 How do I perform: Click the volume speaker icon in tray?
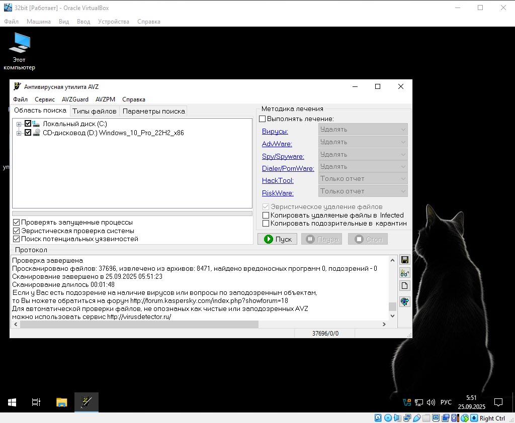431,402
